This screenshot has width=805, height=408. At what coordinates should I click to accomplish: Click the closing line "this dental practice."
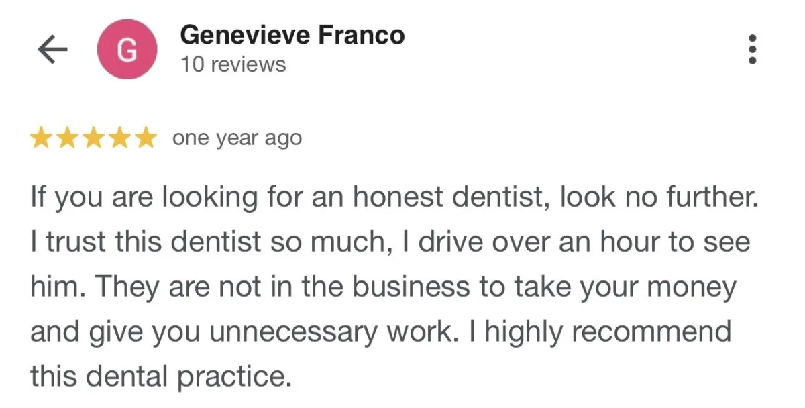(x=162, y=377)
